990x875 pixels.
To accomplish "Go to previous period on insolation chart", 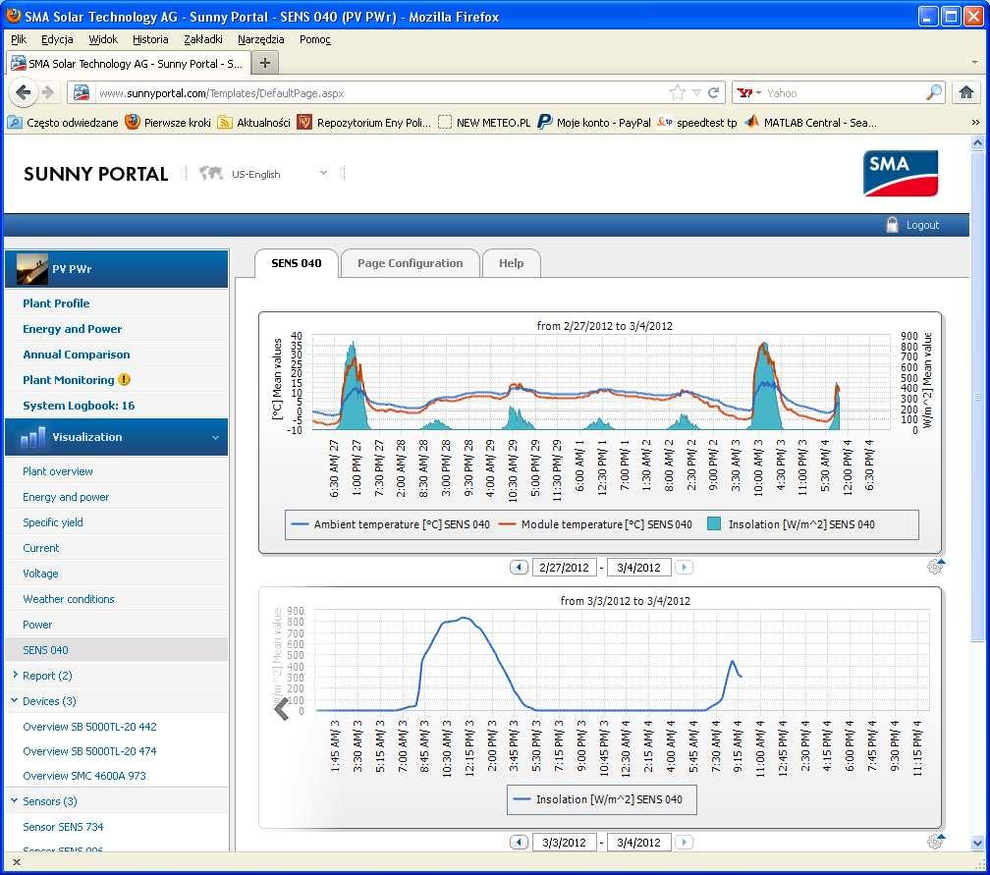I will (519, 843).
